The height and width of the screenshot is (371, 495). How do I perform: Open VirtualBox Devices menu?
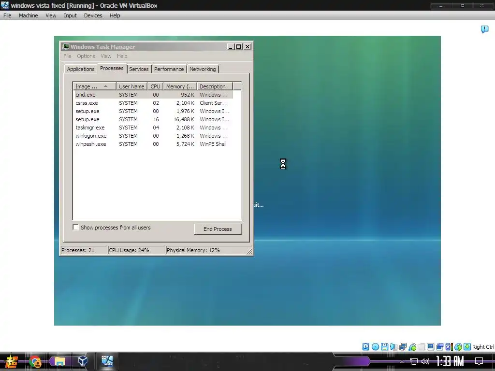(93, 15)
